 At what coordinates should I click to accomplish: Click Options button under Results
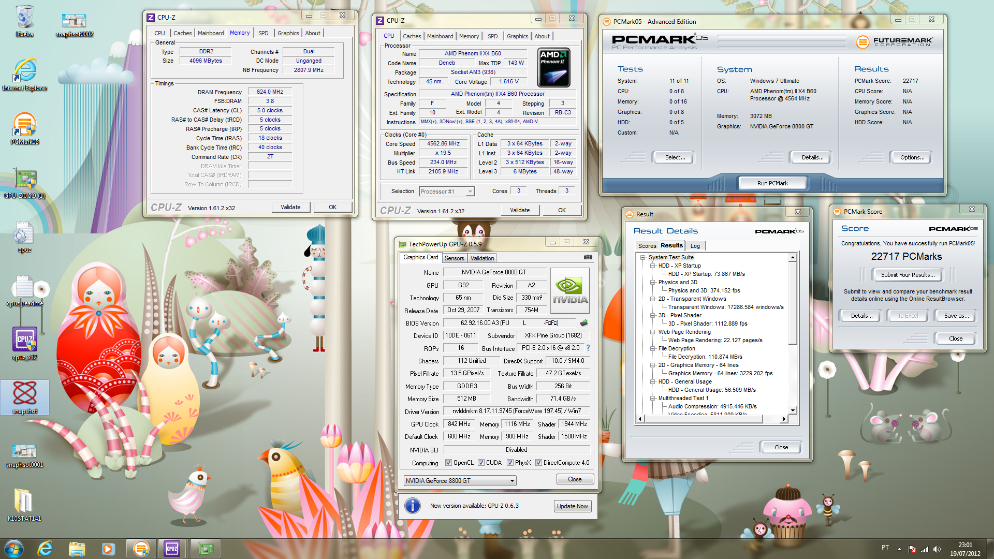tap(912, 157)
